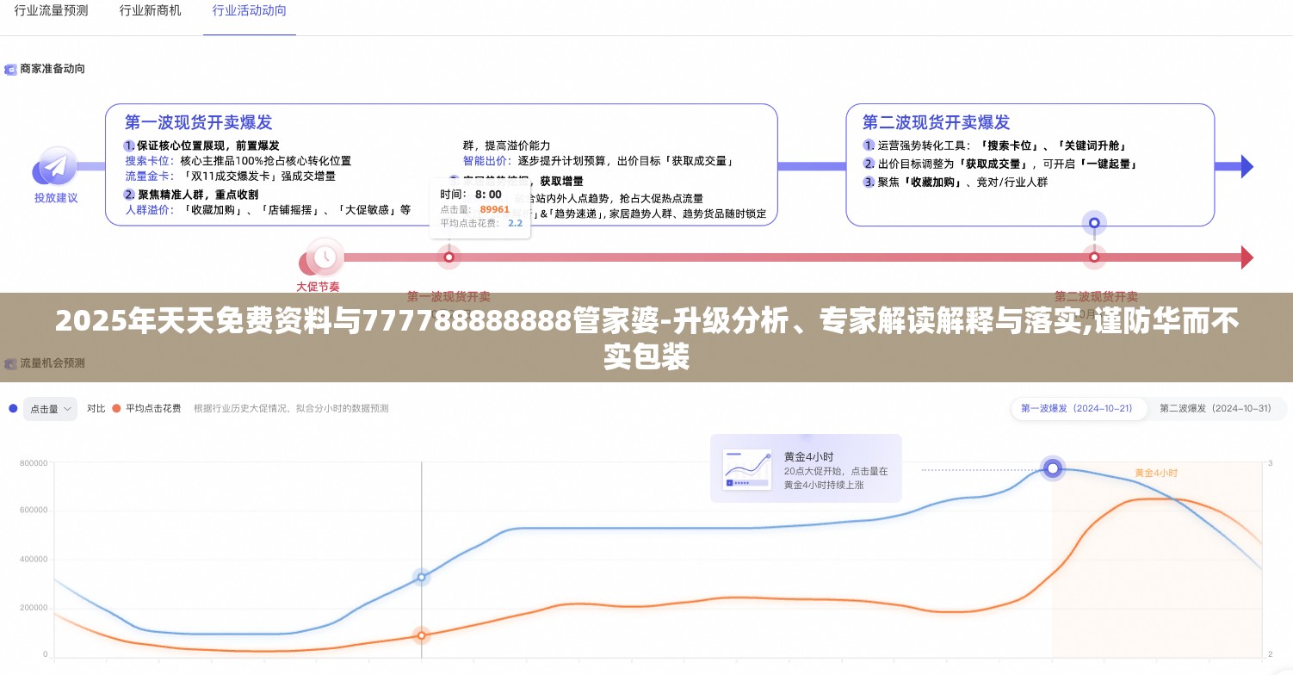This screenshot has width=1293, height=675.
Task: Click the 人群溢价 label
Action: (148, 209)
